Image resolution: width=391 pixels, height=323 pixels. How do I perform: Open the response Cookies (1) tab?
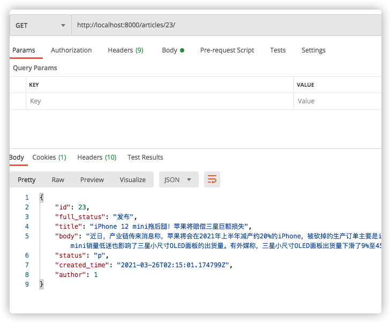coord(49,157)
